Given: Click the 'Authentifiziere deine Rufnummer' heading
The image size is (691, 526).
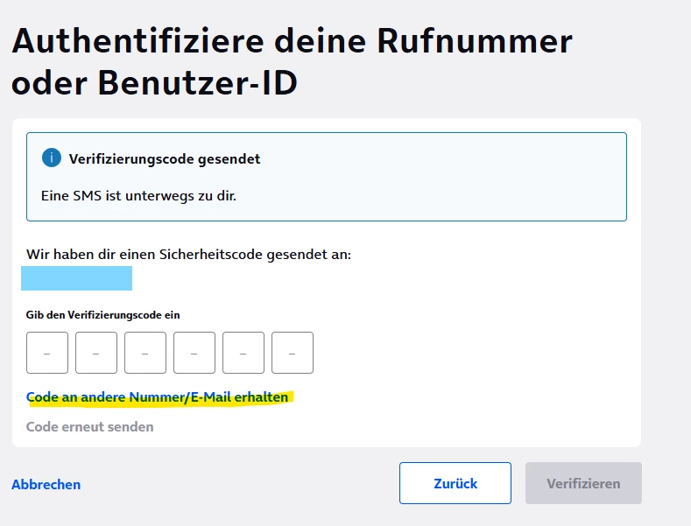Looking at the screenshot, I should (293, 41).
